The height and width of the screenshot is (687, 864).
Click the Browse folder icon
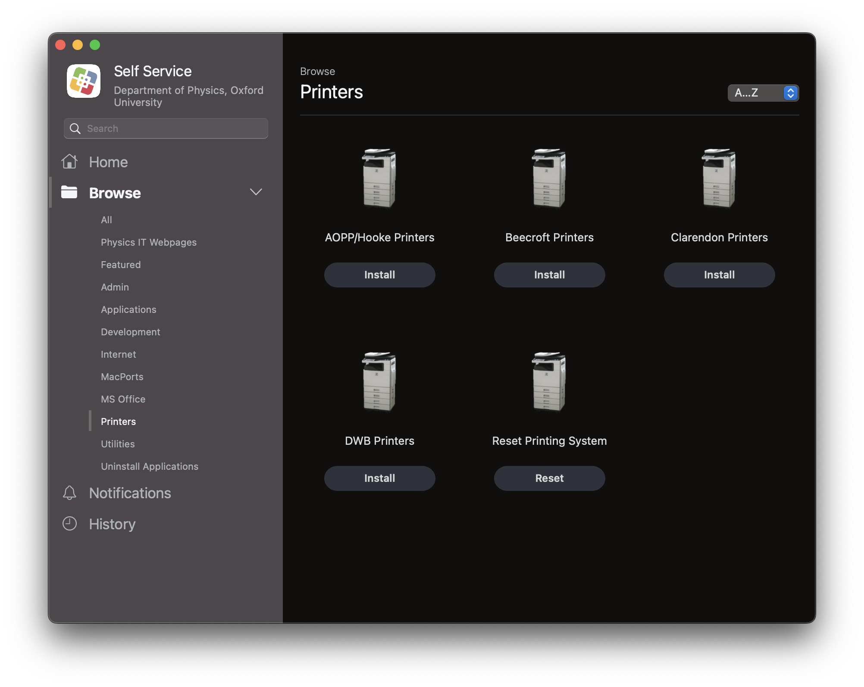(x=69, y=192)
